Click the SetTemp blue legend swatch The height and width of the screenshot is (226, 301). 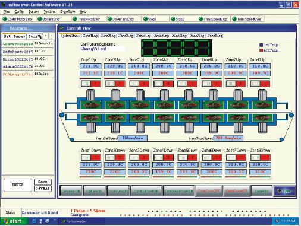click(x=261, y=45)
